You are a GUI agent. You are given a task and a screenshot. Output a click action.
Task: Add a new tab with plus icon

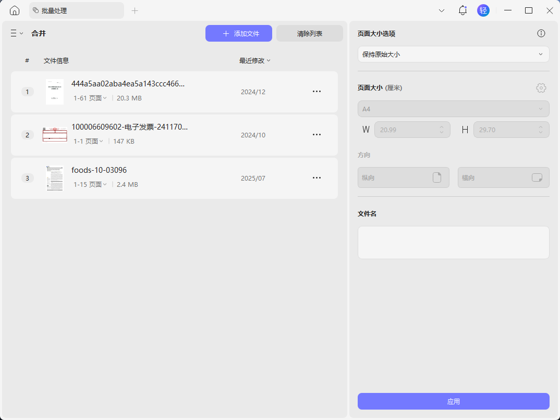pyautogui.click(x=135, y=11)
